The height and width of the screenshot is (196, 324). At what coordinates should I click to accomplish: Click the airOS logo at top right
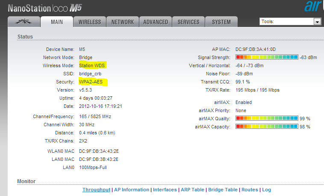pyautogui.click(x=314, y=6)
